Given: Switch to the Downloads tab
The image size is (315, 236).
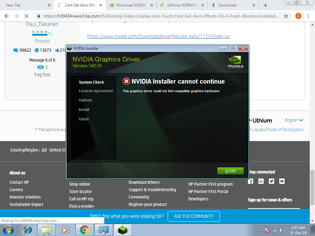Looking at the screenshot, I should coord(227,5).
